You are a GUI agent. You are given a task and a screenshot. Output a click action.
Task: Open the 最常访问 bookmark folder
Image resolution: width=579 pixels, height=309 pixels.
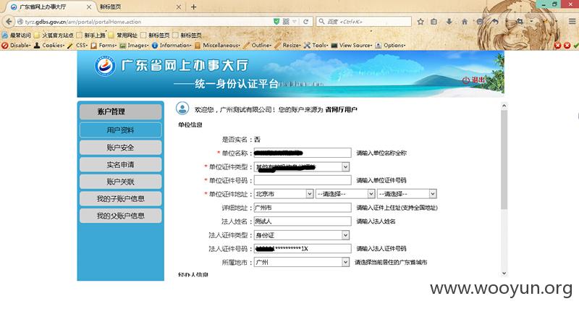coord(16,35)
